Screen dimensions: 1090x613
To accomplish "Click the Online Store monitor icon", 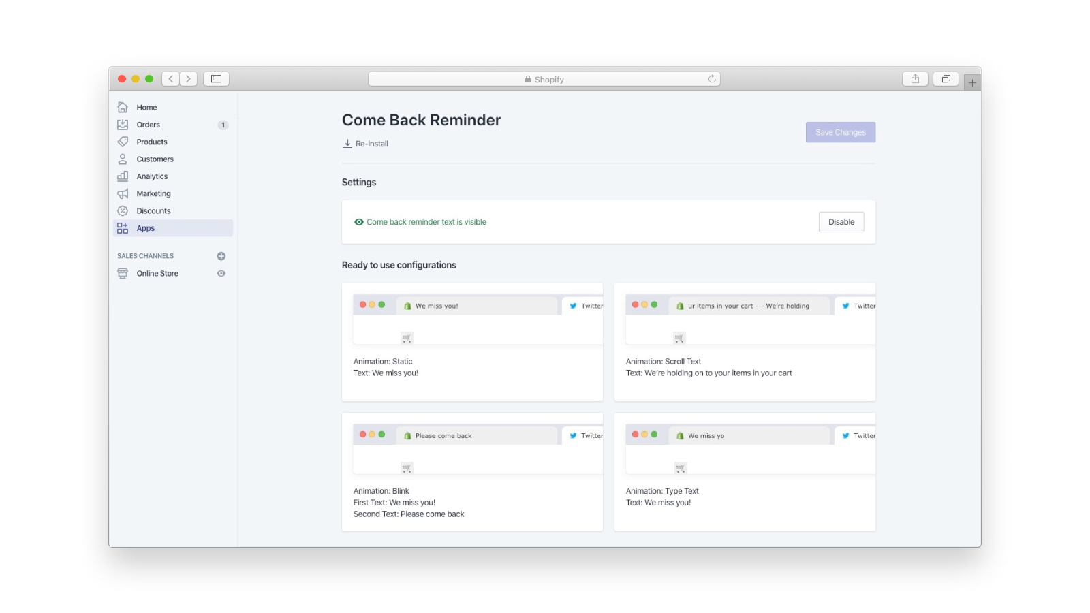I will [123, 273].
